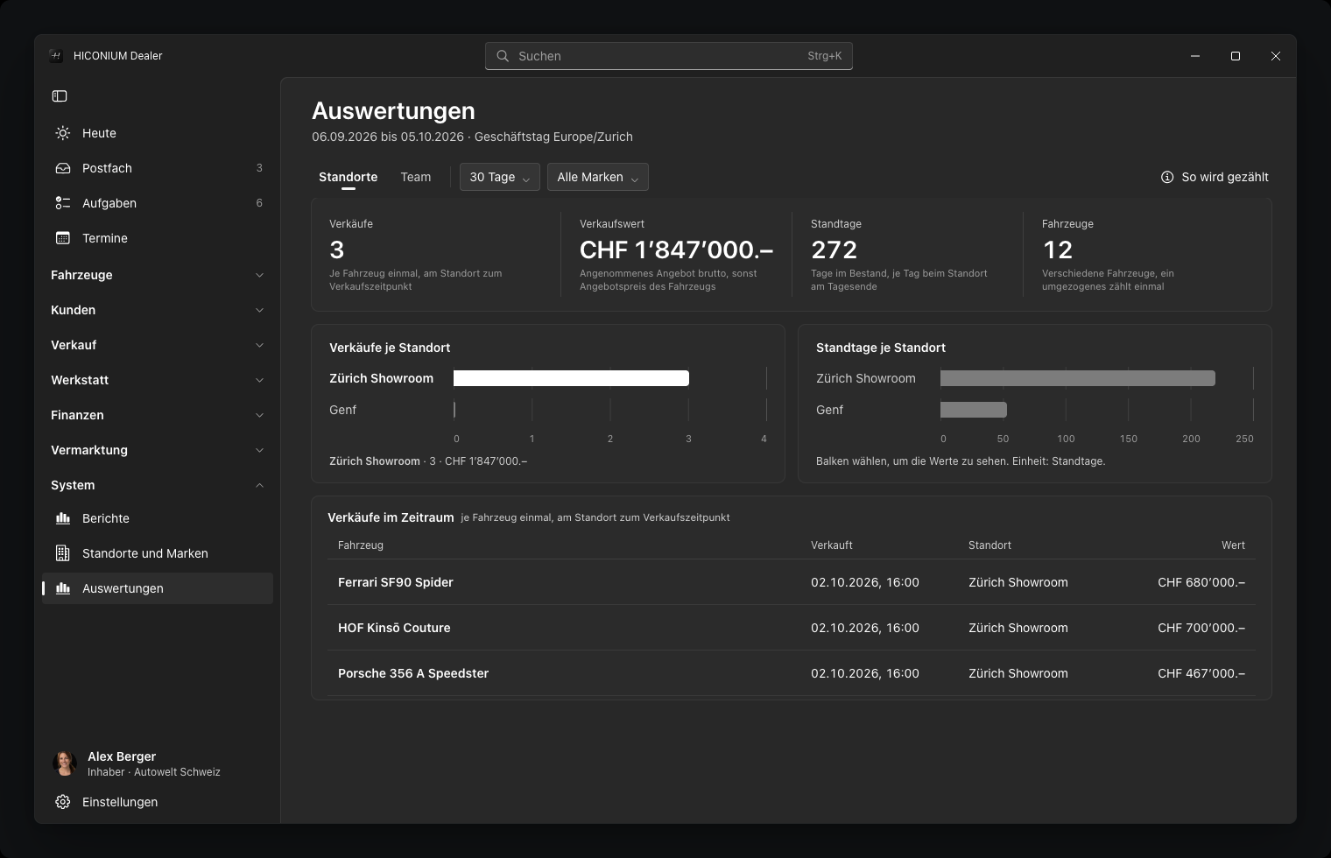This screenshot has height=858, width=1331.
Task: Select Genf bar in Standtage chart
Action: pos(974,410)
